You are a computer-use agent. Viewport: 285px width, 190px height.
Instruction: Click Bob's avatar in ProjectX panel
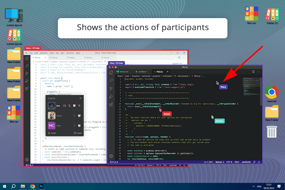52,106
